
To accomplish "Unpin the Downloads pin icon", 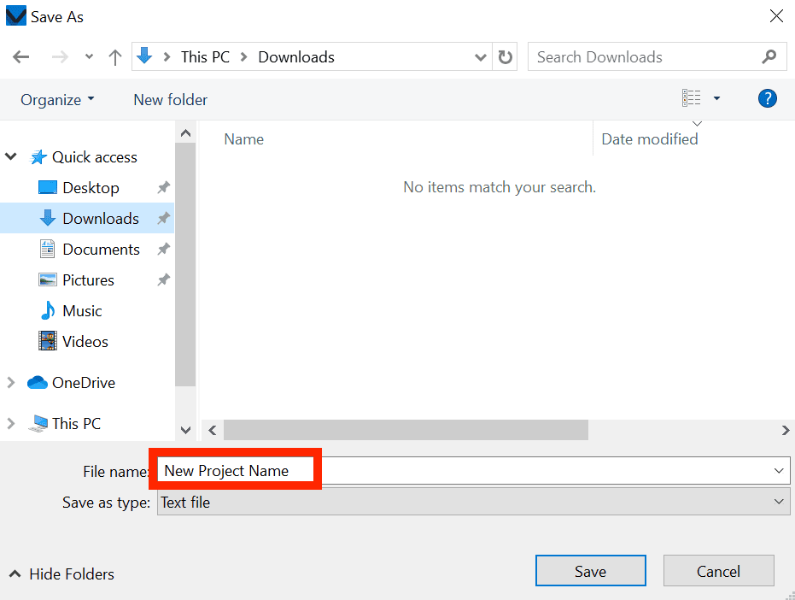I will click(162, 218).
